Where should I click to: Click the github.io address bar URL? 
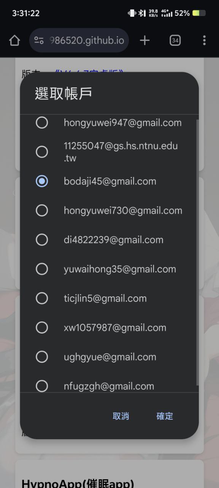click(x=87, y=40)
